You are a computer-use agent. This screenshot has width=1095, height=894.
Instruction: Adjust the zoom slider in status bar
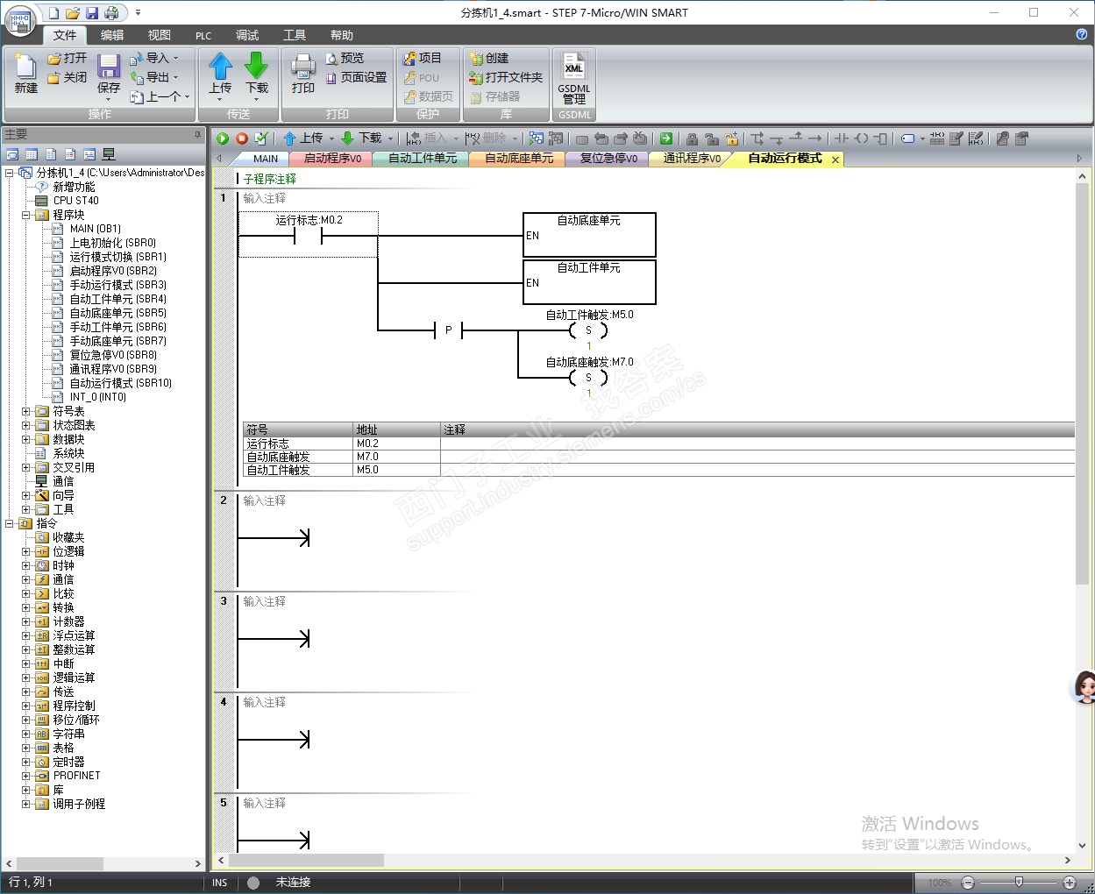1019,882
